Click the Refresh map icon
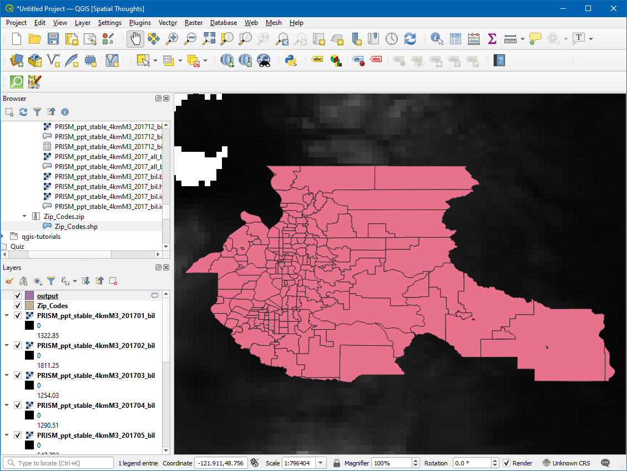627x471 pixels. 410,39
